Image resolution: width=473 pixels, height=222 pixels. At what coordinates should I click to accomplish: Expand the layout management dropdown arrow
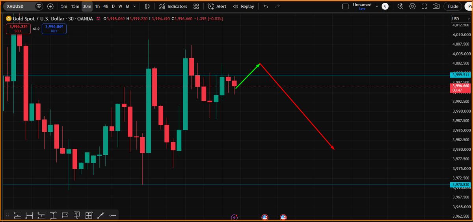click(377, 6)
